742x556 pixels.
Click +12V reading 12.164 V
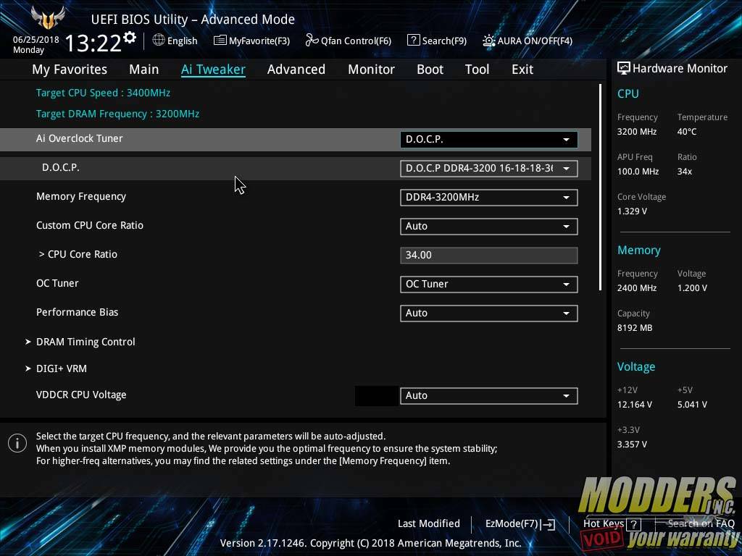(635, 405)
